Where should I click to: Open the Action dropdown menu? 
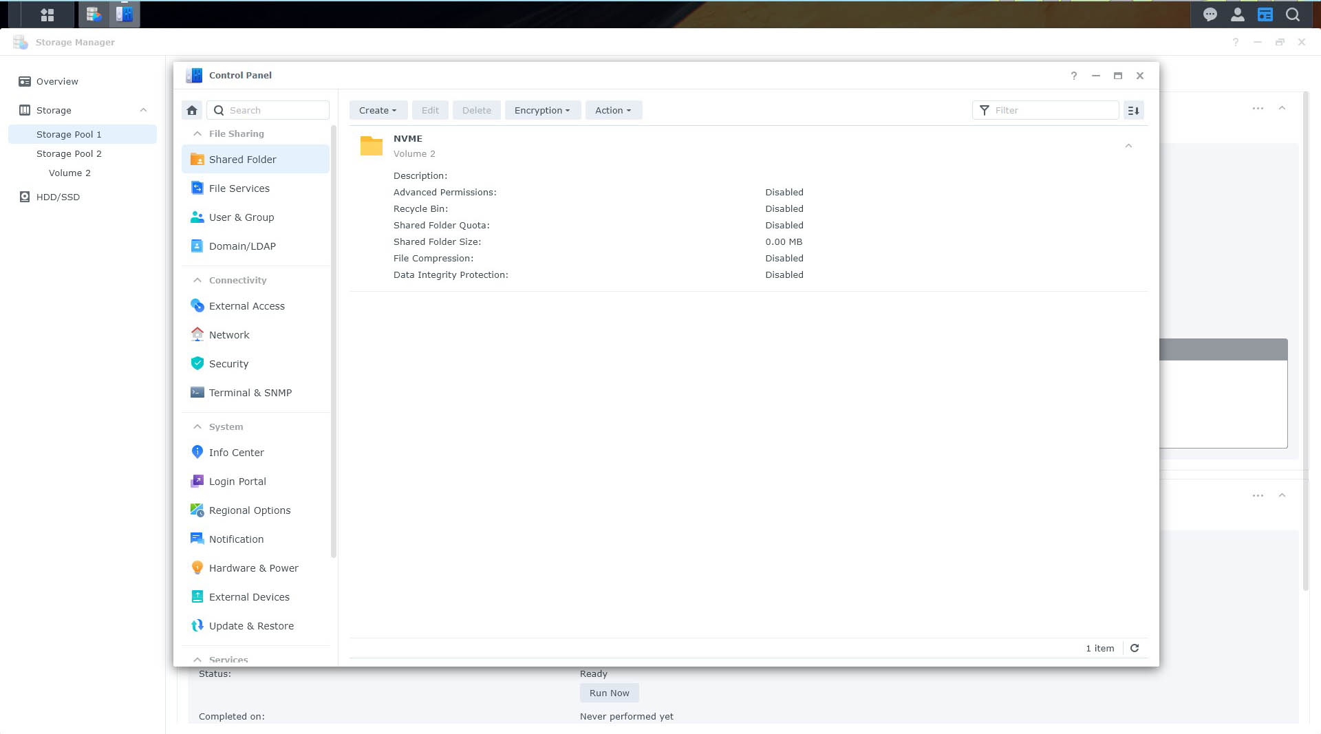click(x=613, y=110)
